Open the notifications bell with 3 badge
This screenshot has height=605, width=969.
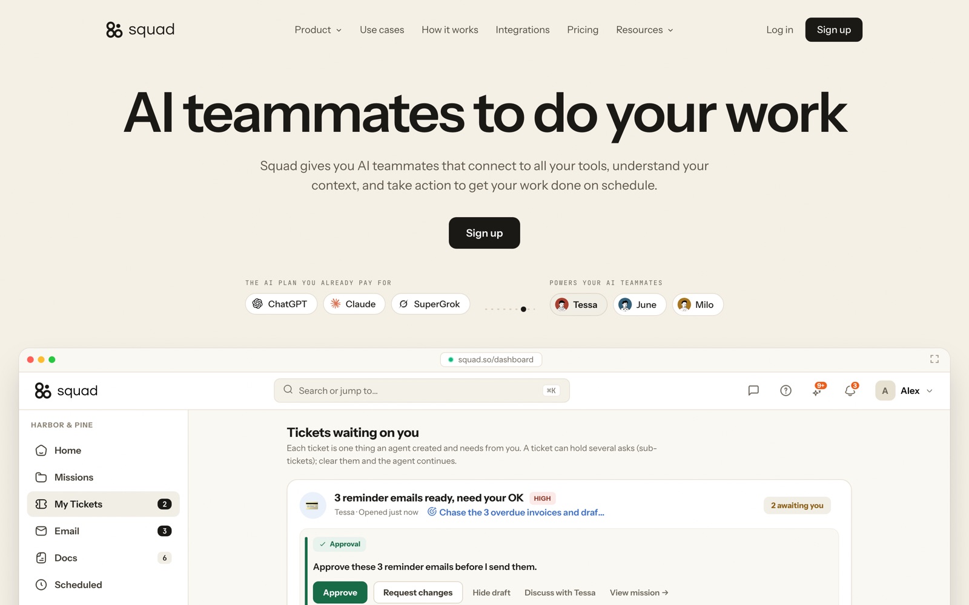850,391
